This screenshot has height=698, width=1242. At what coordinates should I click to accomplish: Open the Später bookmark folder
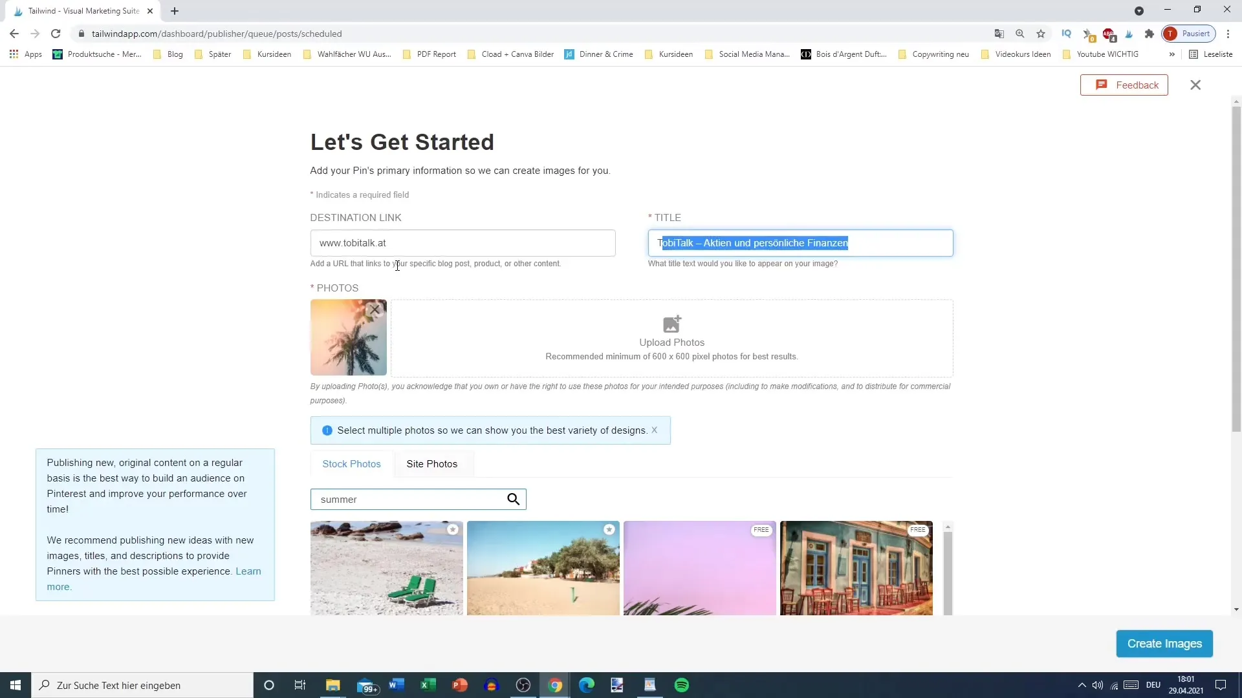click(x=213, y=54)
